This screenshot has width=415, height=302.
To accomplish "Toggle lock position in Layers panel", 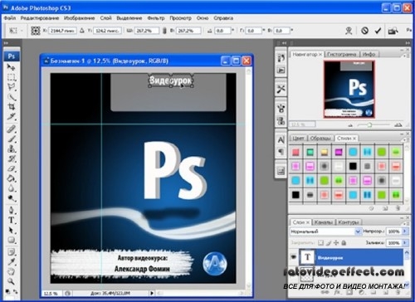I will click(336, 243).
